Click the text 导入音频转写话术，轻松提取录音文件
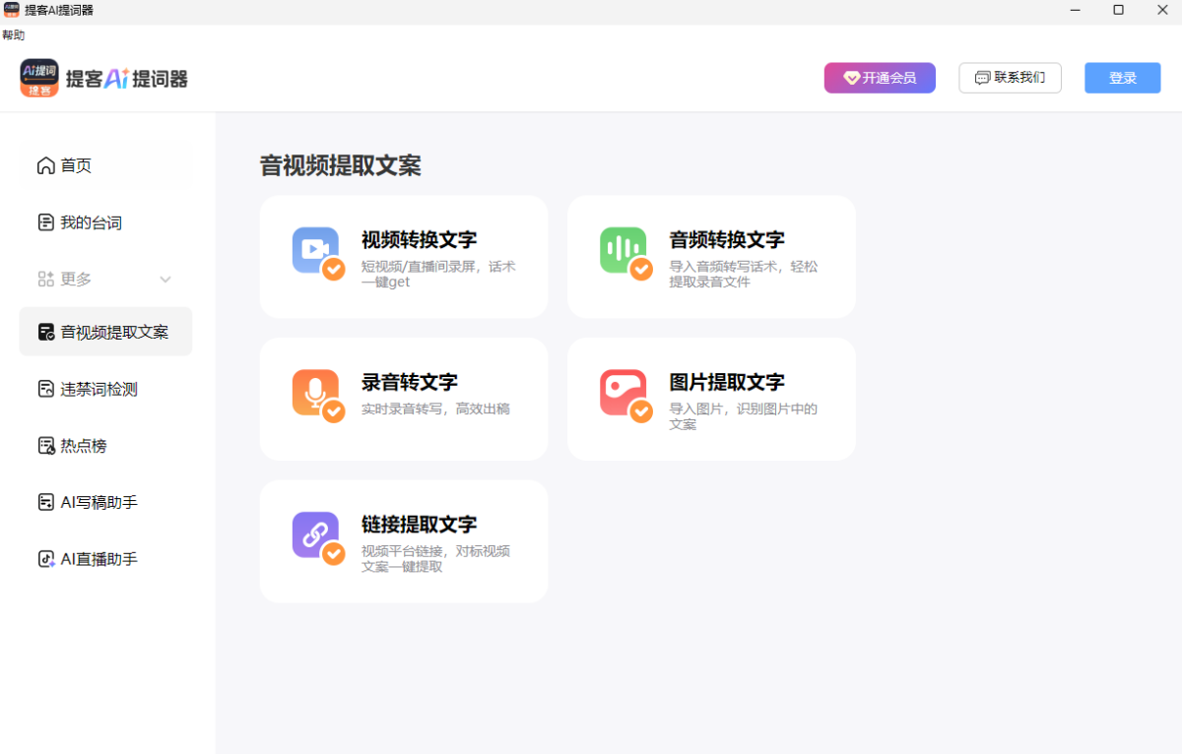This screenshot has width=1182, height=754. pos(744,274)
